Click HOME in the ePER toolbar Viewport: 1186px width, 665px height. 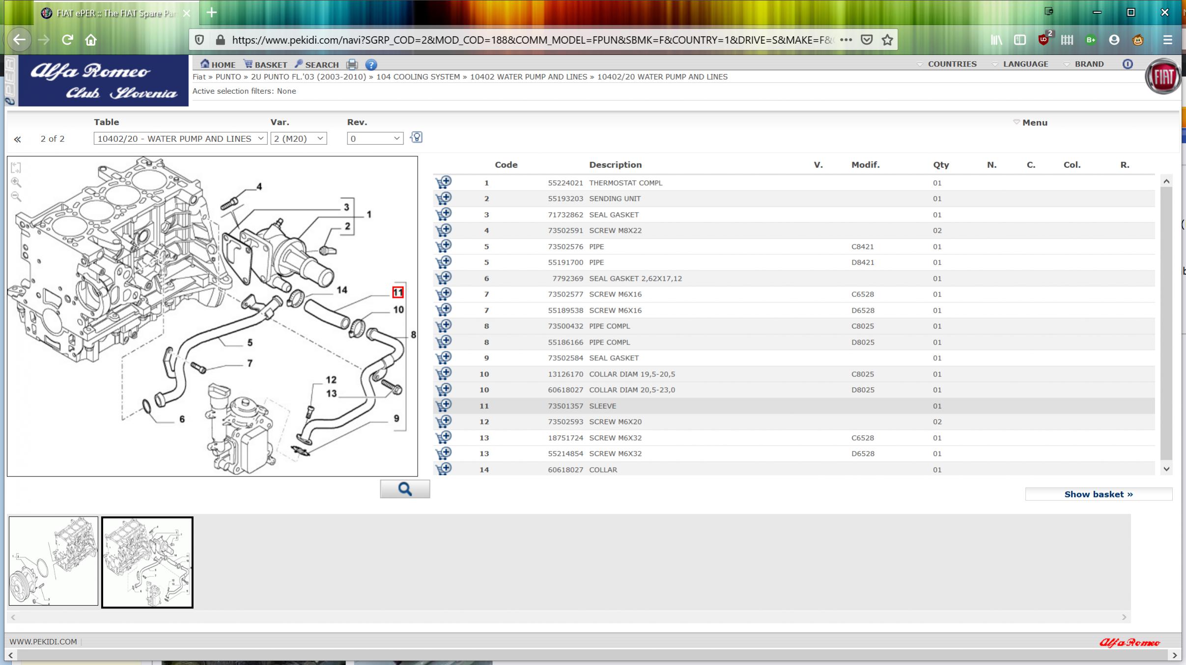click(218, 64)
